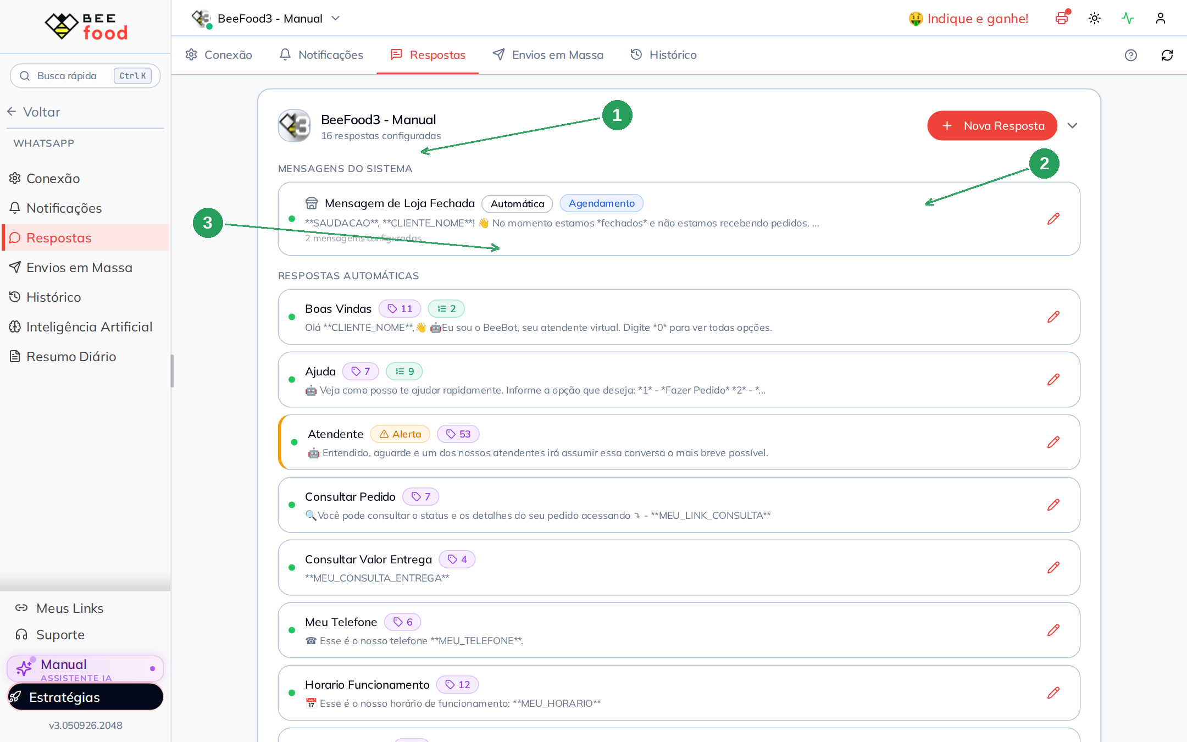Open Conexão in the sidebar
The image size is (1187, 742).
coord(86,179)
